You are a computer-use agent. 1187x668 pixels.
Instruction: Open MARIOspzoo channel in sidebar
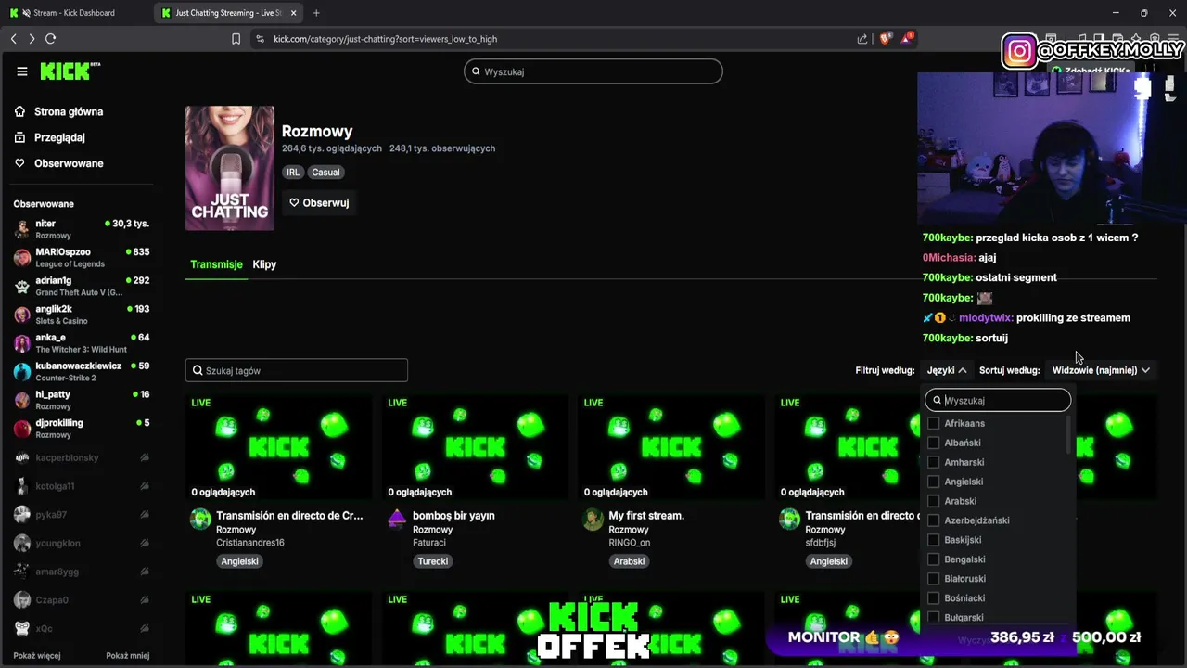coord(82,258)
